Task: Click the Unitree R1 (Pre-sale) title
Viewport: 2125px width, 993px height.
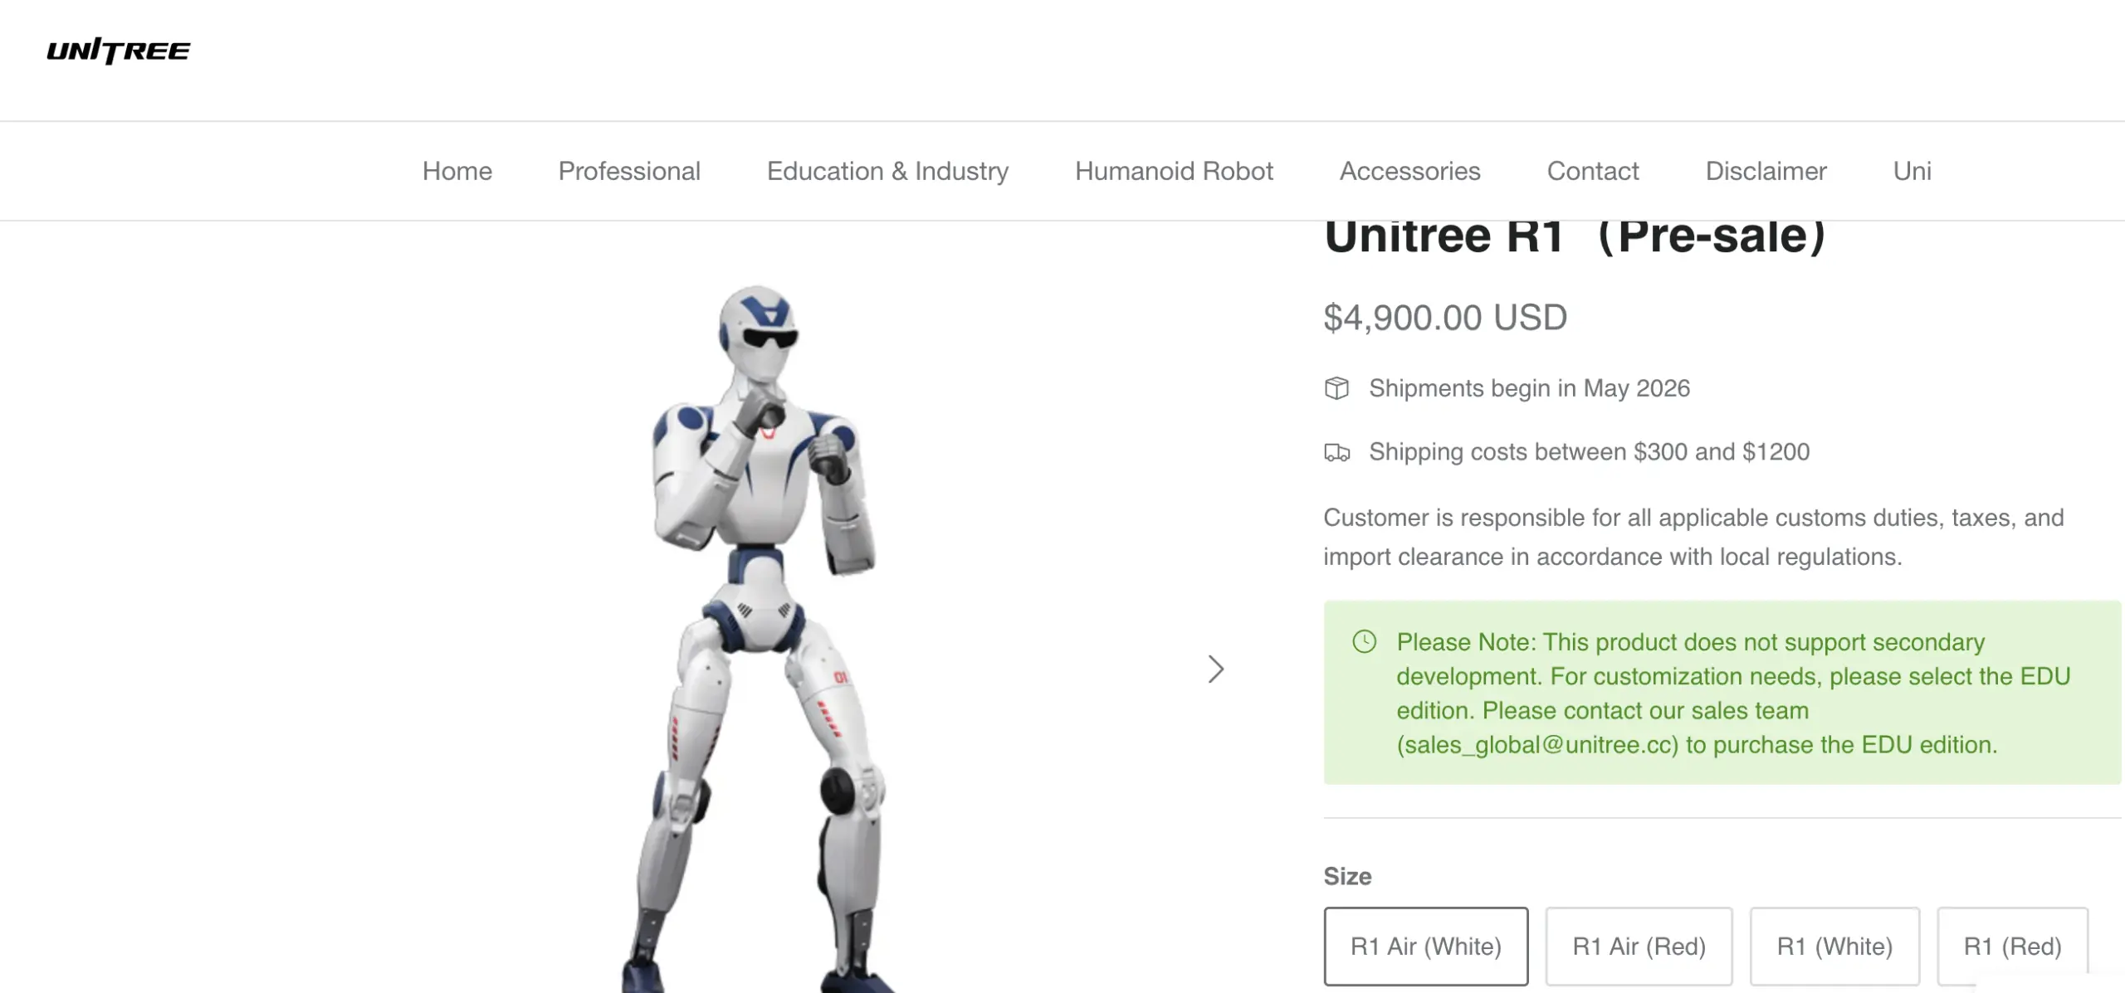Action: (x=1575, y=237)
